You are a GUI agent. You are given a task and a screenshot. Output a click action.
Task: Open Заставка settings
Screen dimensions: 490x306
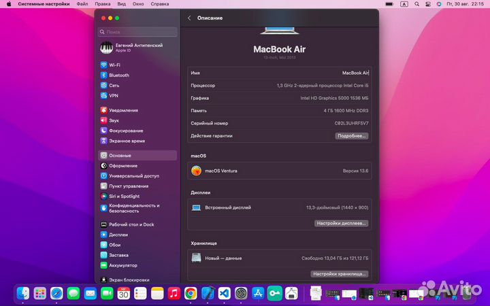point(114,255)
